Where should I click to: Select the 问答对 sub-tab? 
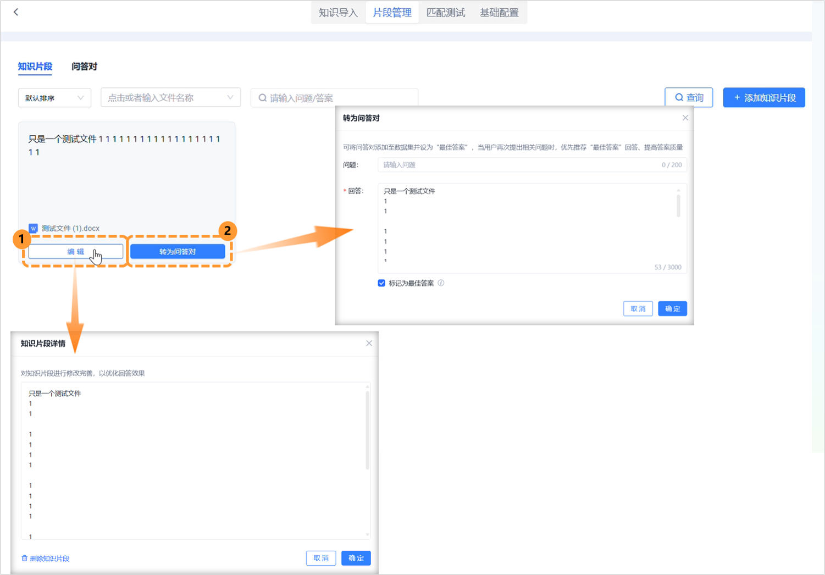[x=84, y=67]
